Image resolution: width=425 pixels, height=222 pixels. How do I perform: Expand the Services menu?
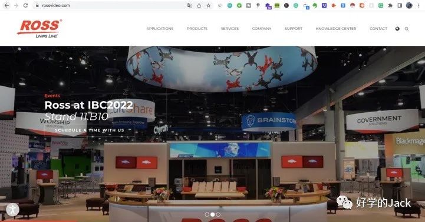(230, 29)
